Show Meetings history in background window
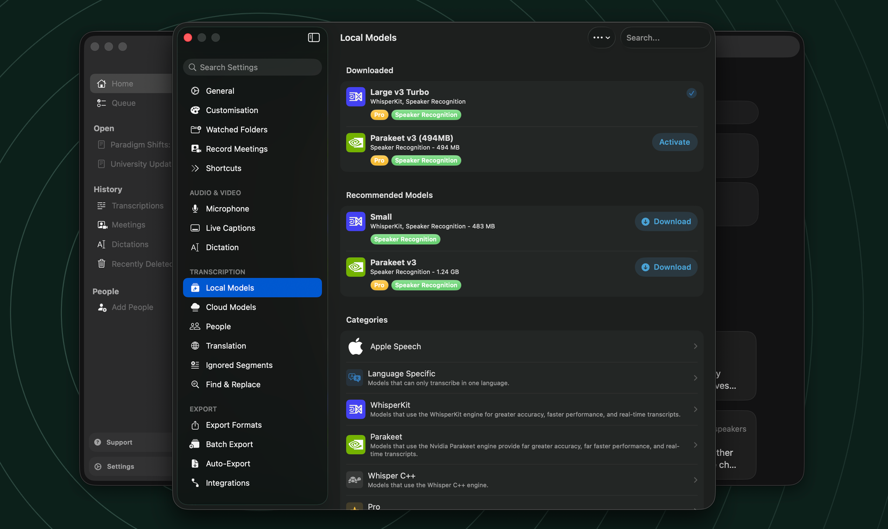The image size is (888, 529). pyautogui.click(x=121, y=225)
